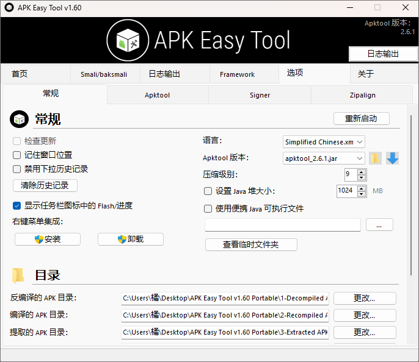Viewport: 419px width, 362px height.
Task: Enable 禁用下拉历史记录 checkbox
Action: pos(16,169)
